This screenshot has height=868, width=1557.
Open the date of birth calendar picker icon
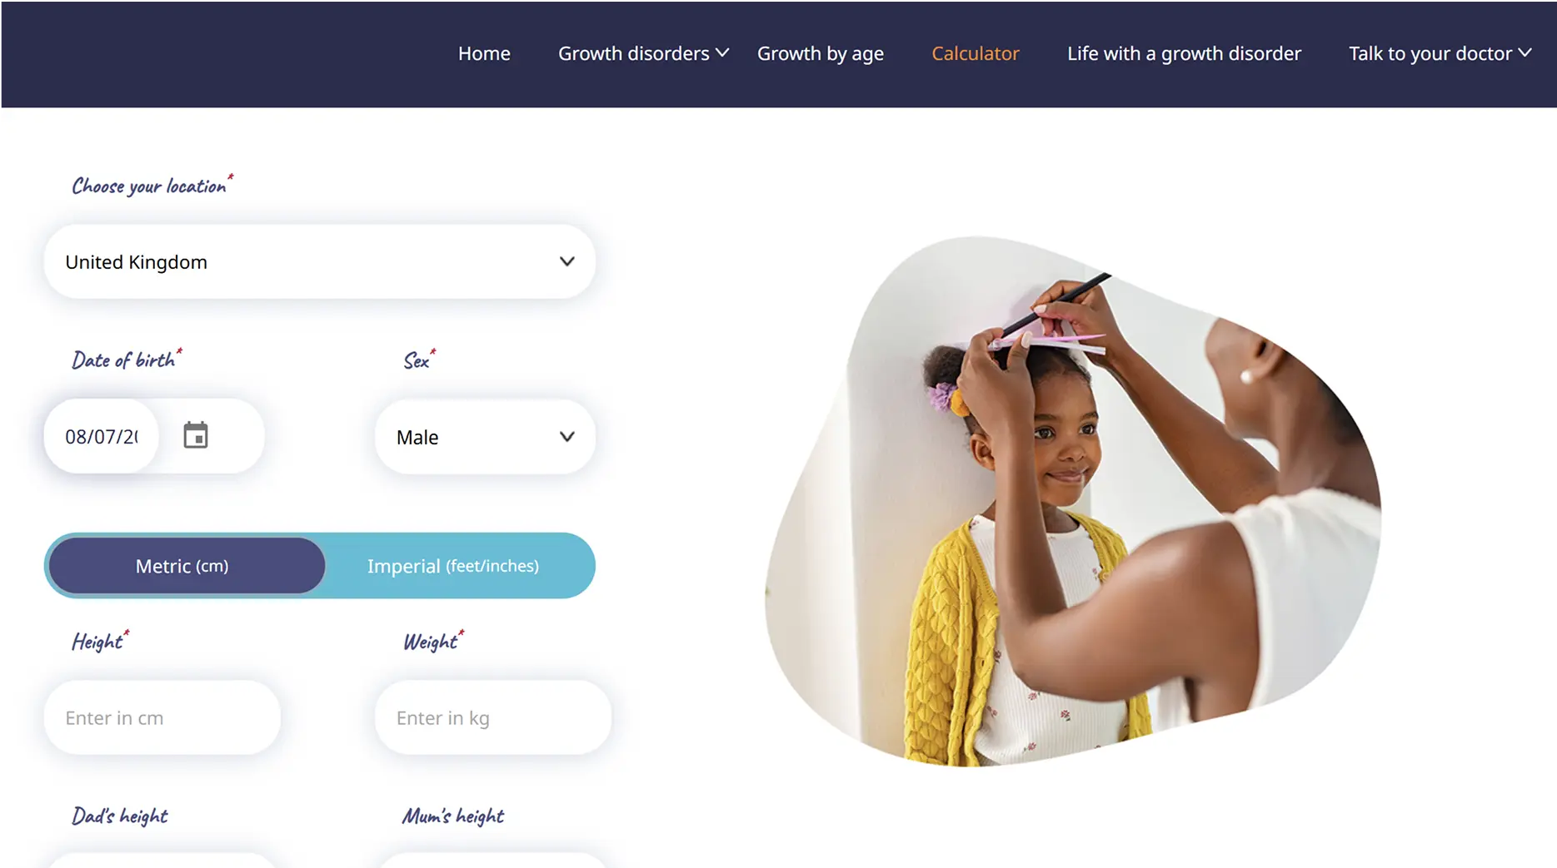tap(196, 435)
